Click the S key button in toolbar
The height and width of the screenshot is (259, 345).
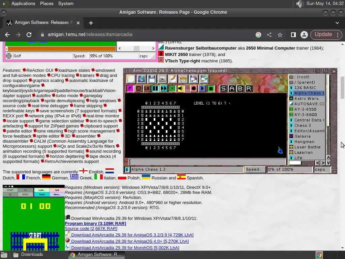click(x=224, y=89)
